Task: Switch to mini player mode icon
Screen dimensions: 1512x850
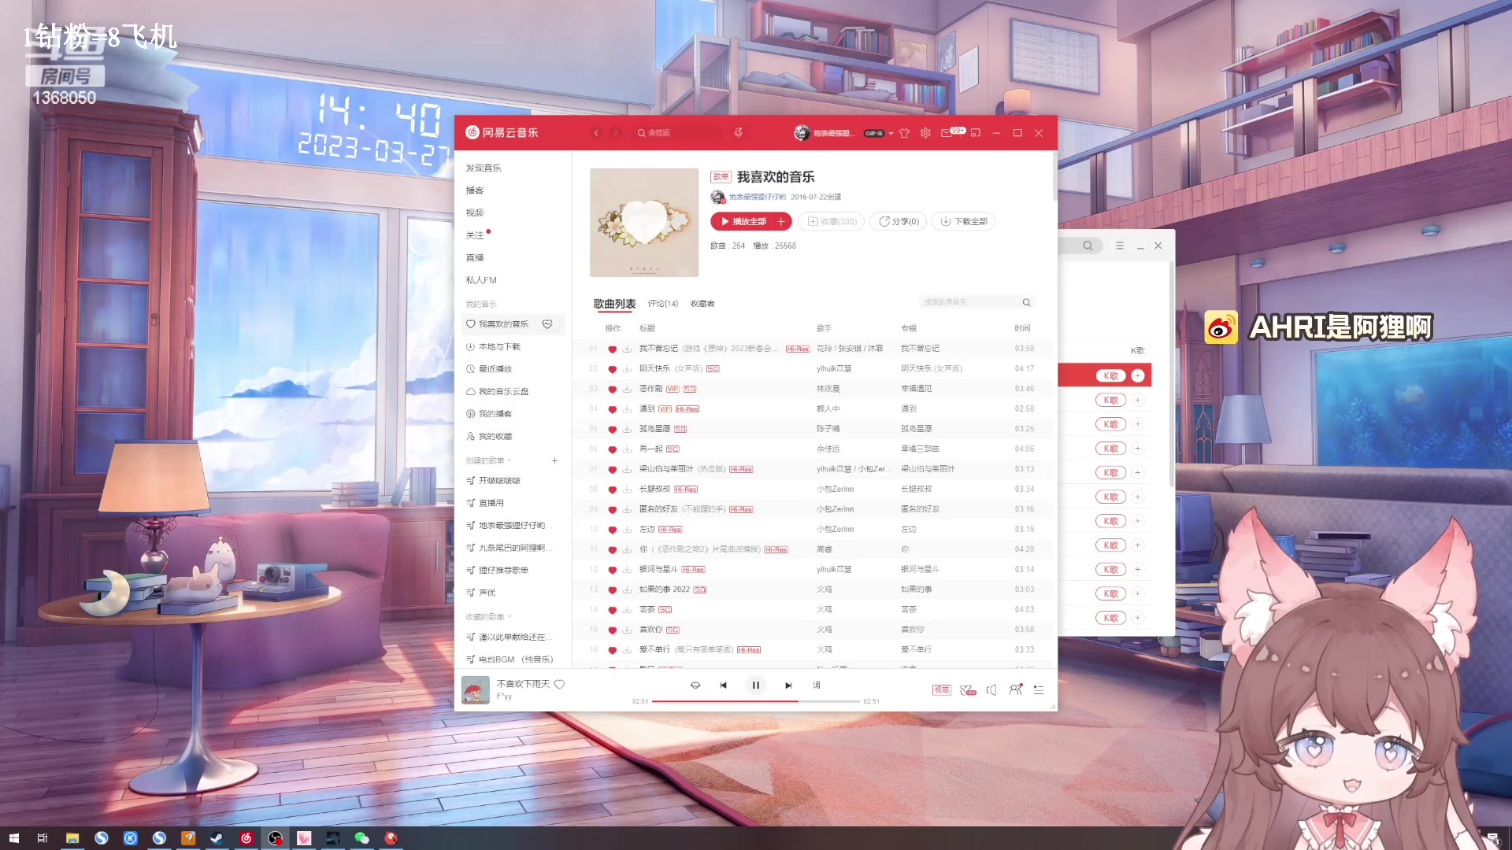Action: pos(976,133)
